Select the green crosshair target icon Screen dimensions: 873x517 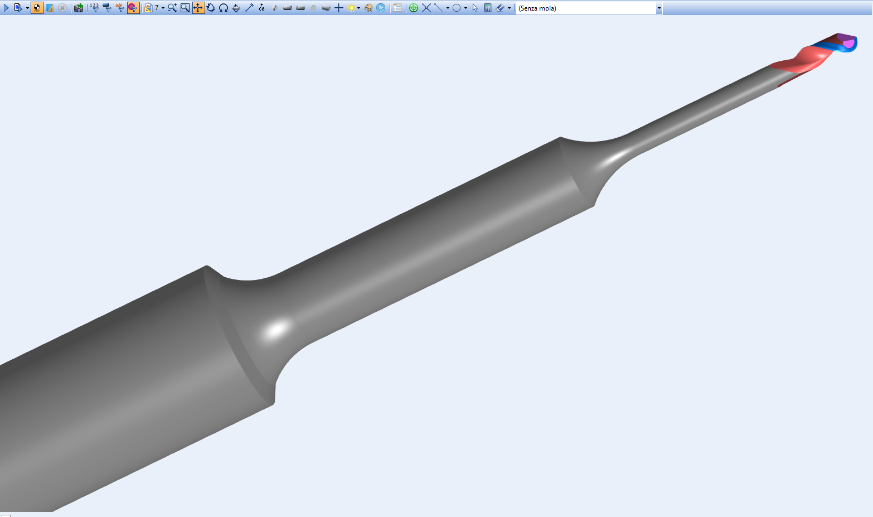[414, 8]
